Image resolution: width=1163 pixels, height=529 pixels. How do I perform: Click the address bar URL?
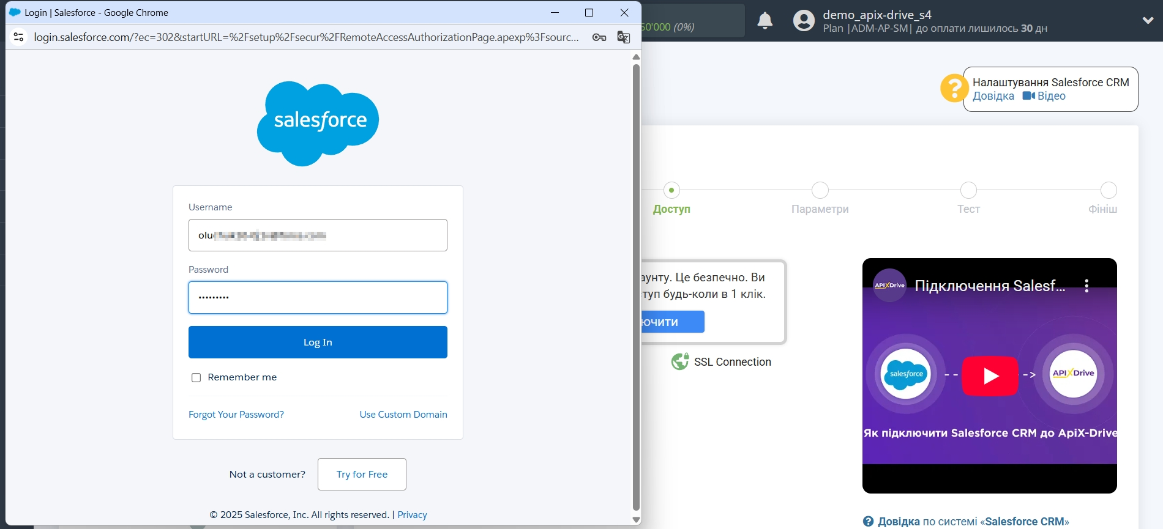pyautogui.click(x=306, y=37)
